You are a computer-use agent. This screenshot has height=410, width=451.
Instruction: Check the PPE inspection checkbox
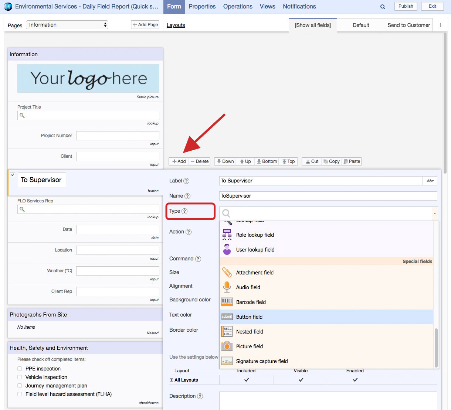(x=20, y=369)
